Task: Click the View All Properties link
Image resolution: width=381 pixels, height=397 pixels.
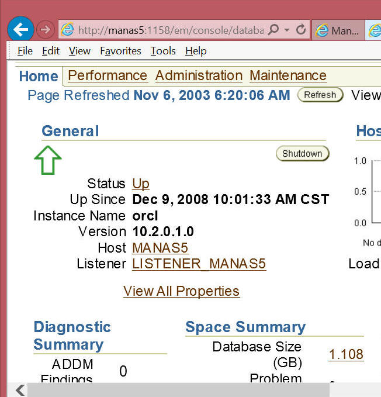Action: coord(181,291)
